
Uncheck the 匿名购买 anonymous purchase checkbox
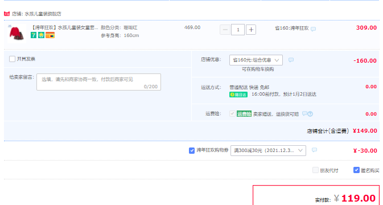click(x=356, y=170)
